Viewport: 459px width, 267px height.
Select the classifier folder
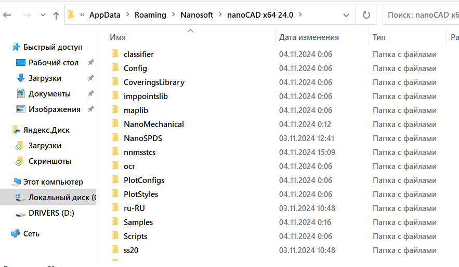138,54
